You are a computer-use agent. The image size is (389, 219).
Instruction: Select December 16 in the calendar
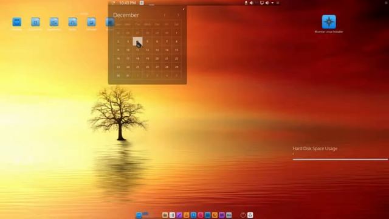click(119, 58)
